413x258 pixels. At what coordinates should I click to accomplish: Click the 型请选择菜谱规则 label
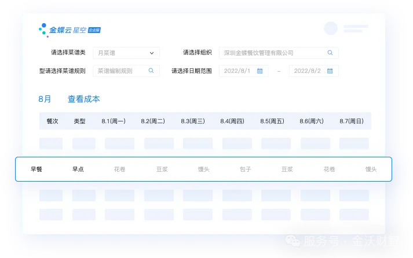(x=63, y=71)
